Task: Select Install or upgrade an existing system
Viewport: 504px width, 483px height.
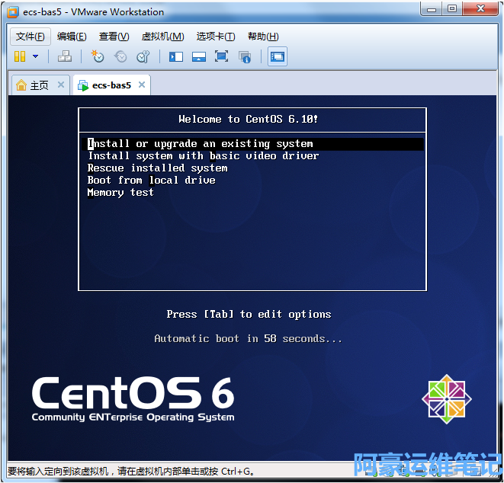Action: (201, 143)
